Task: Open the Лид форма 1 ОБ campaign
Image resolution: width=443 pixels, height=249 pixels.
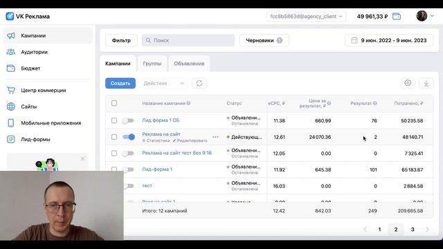Action: click(x=161, y=120)
